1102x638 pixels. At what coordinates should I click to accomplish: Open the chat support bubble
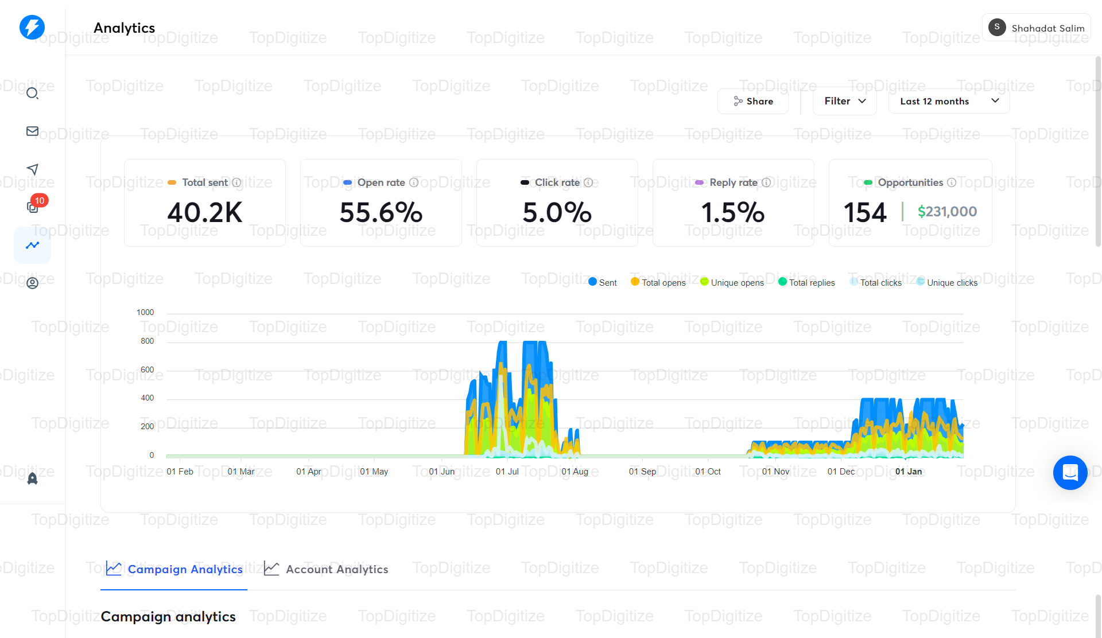(x=1070, y=473)
